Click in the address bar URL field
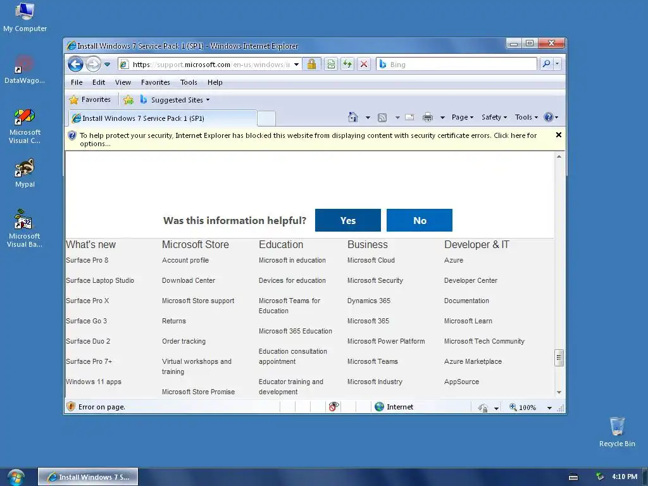This screenshot has height=486, width=648. pos(211,65)
